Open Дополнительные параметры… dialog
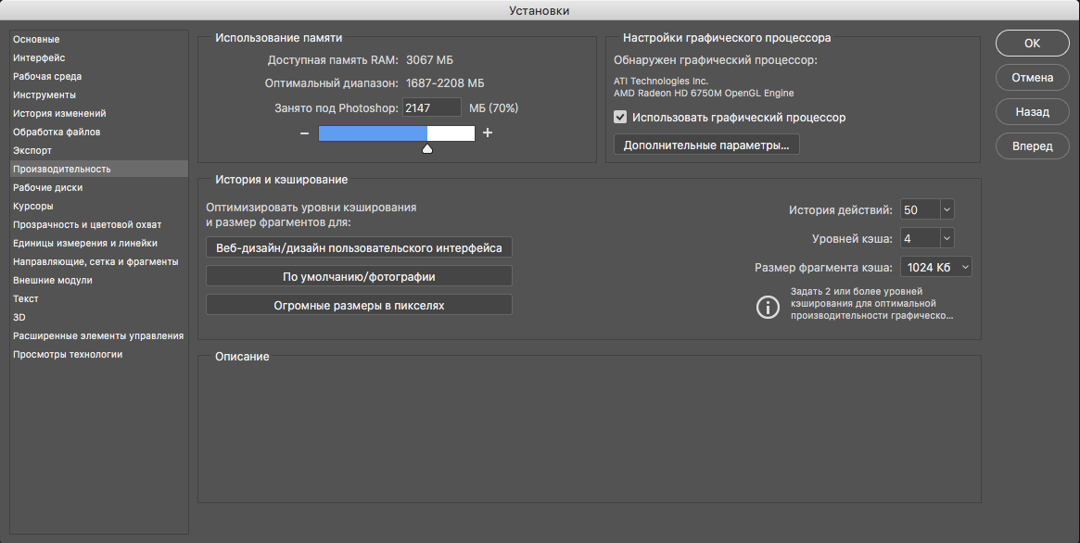The width and height of the screenshot is (1080, 543). (706, 145)
